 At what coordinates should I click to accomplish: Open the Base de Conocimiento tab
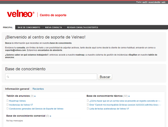pos(29,27)
